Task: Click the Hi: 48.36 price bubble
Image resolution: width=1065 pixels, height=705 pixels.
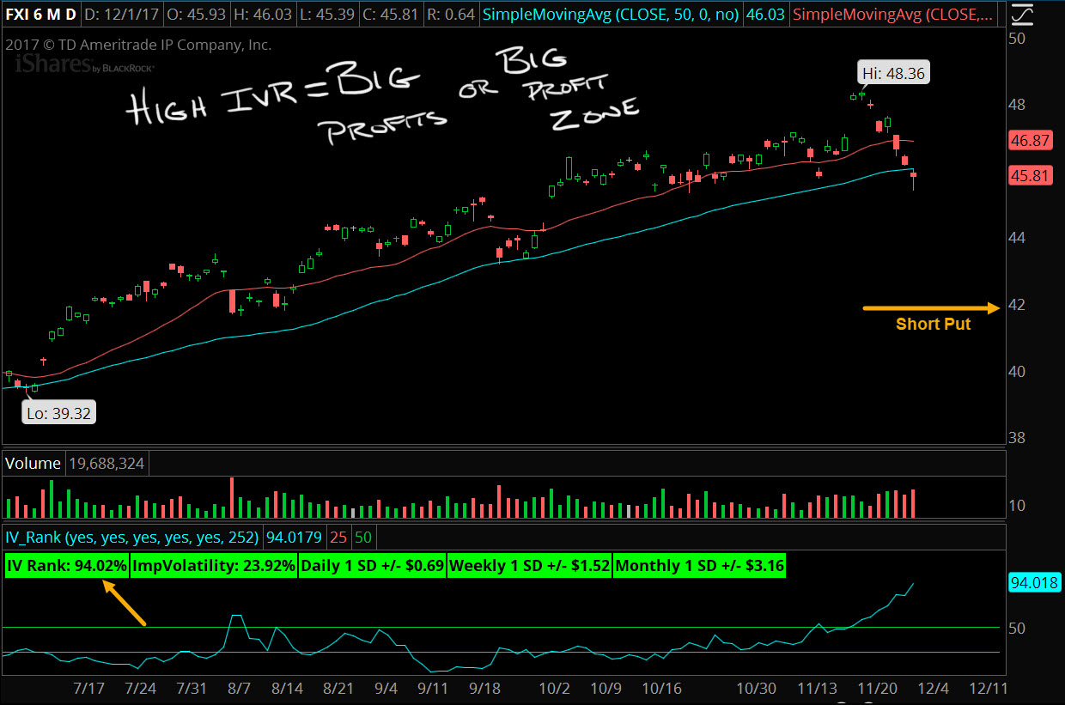Action: (893, 72)
